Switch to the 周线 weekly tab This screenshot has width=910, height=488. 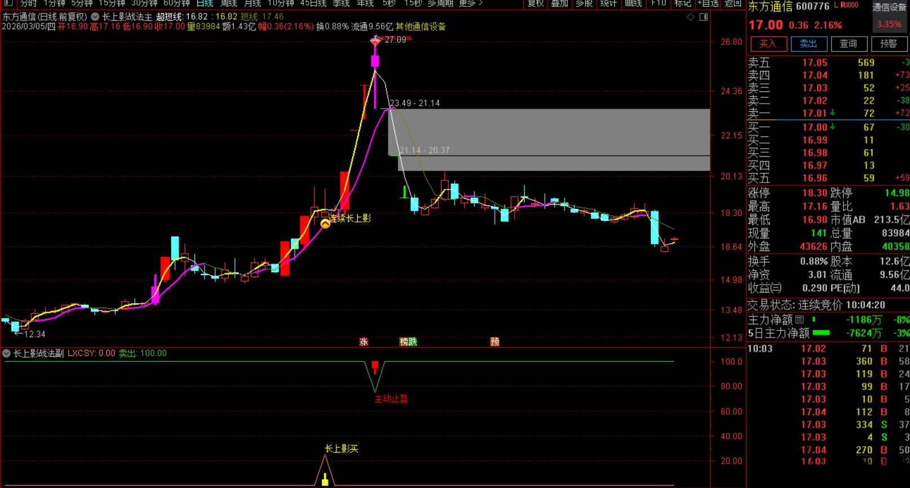point(228,3)
